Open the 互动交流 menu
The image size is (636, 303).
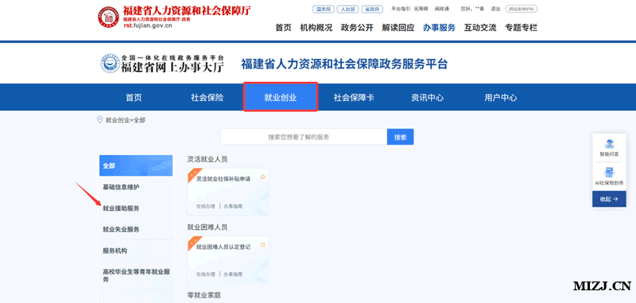point(480,28)
